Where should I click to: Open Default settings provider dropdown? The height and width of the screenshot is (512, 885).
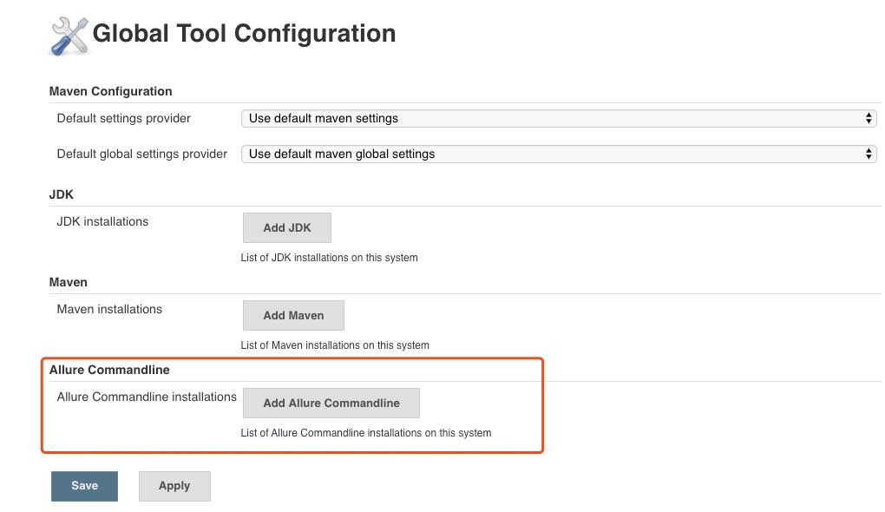[x=559, y=119]
